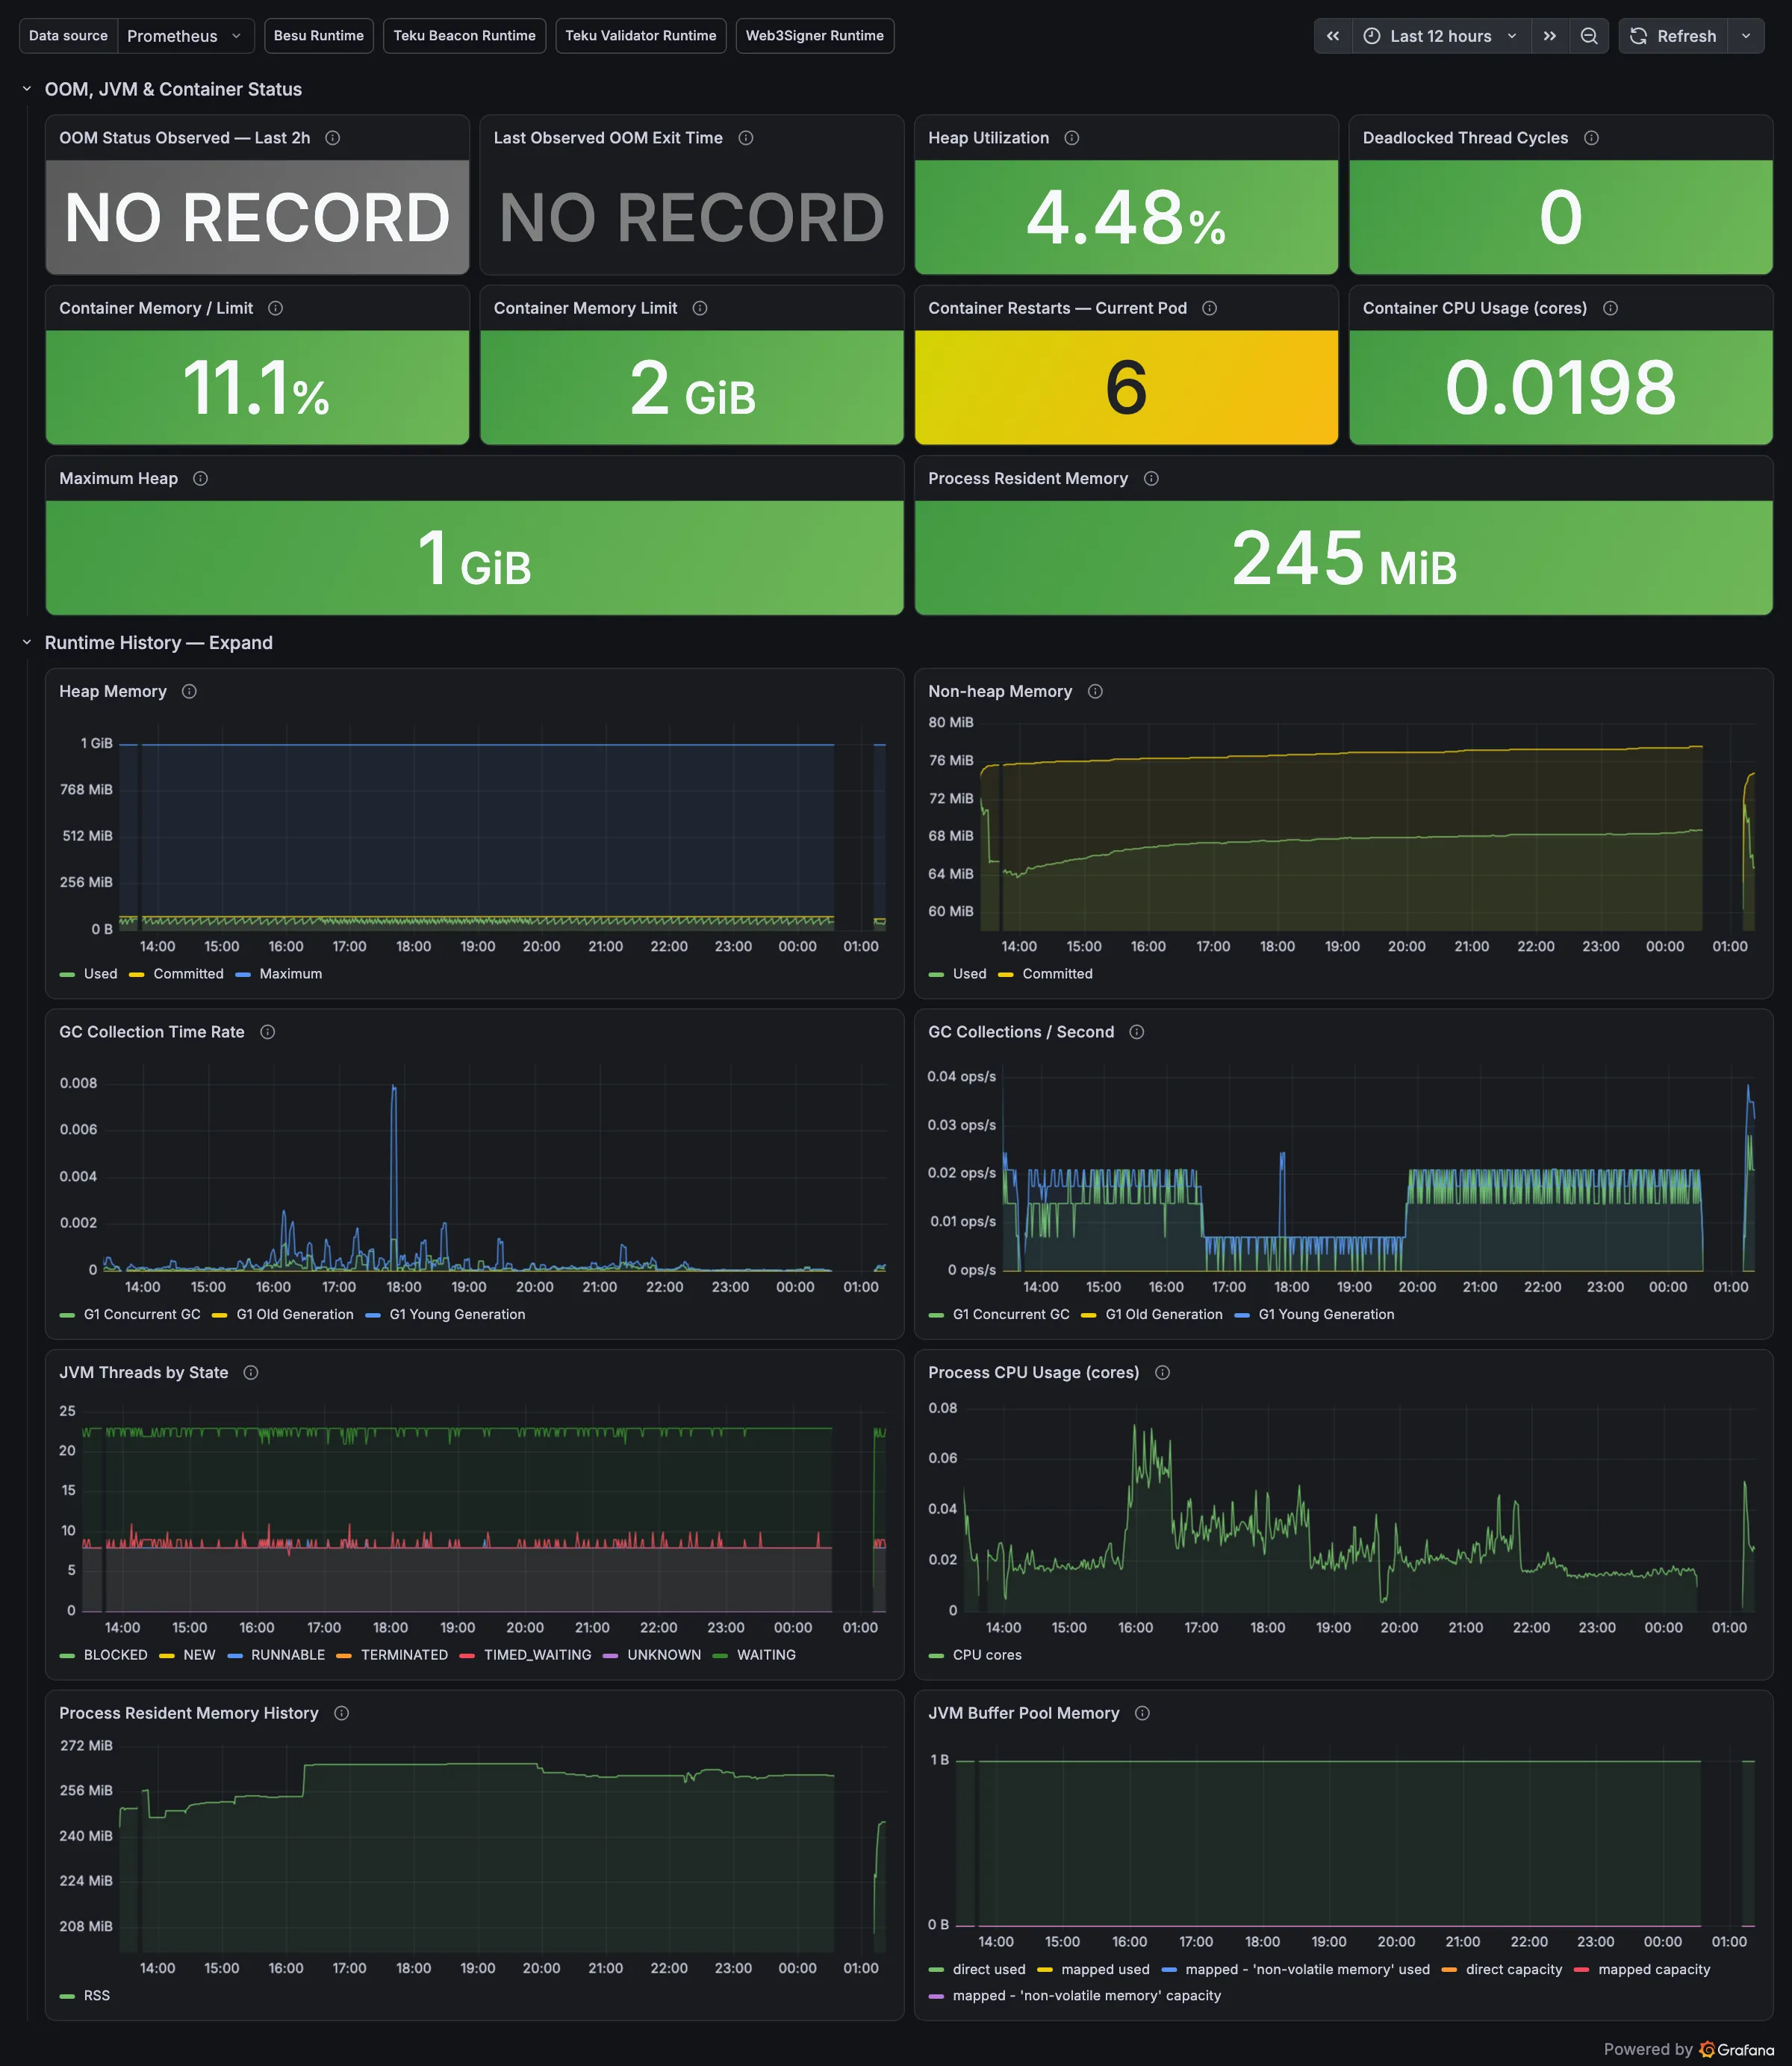1792x2066 pixels.
Task: Click the Container CPU Usage value 0.0198
Action: (1561, 387)
